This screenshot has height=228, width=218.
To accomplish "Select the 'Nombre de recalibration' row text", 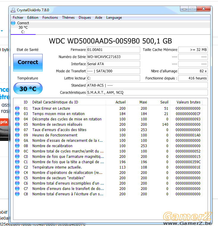I will pos(52,146).
